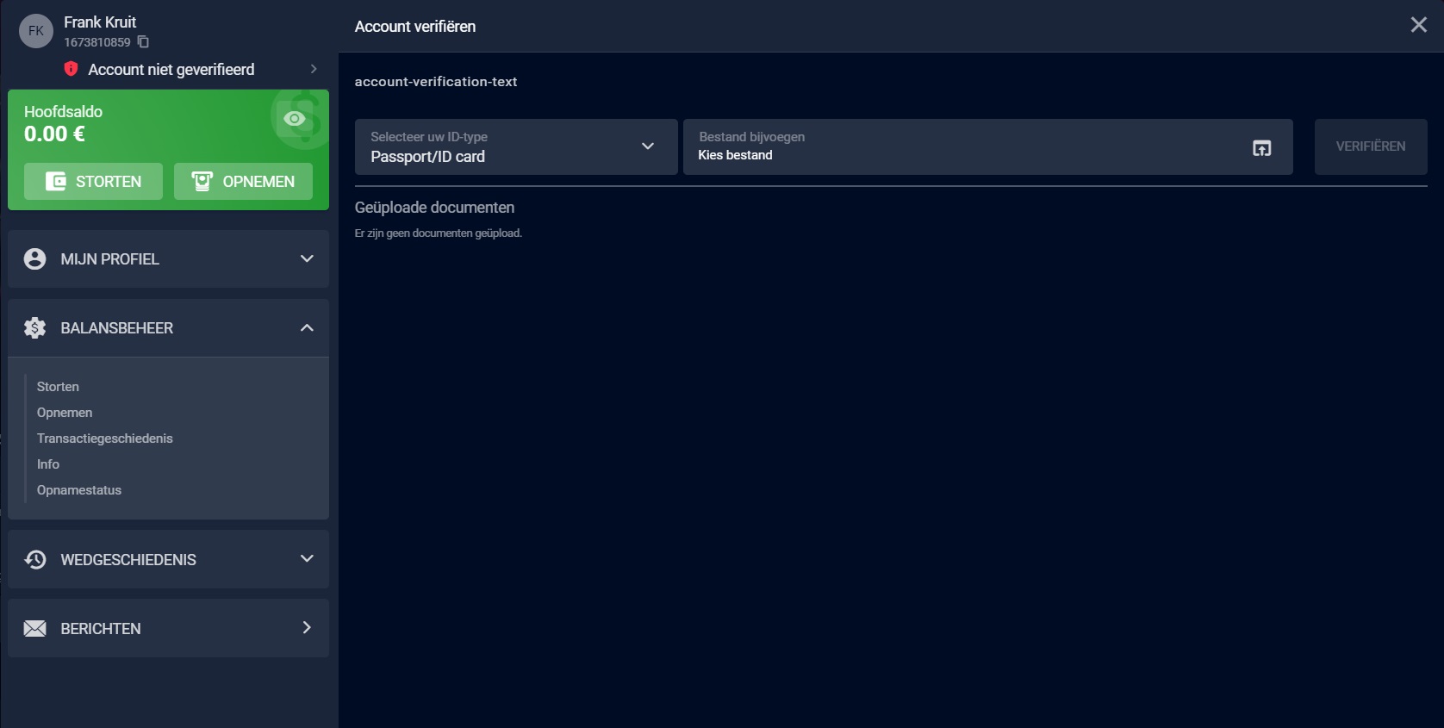
Task: Click the red unverified shield icon
Action: coord(72,69)
